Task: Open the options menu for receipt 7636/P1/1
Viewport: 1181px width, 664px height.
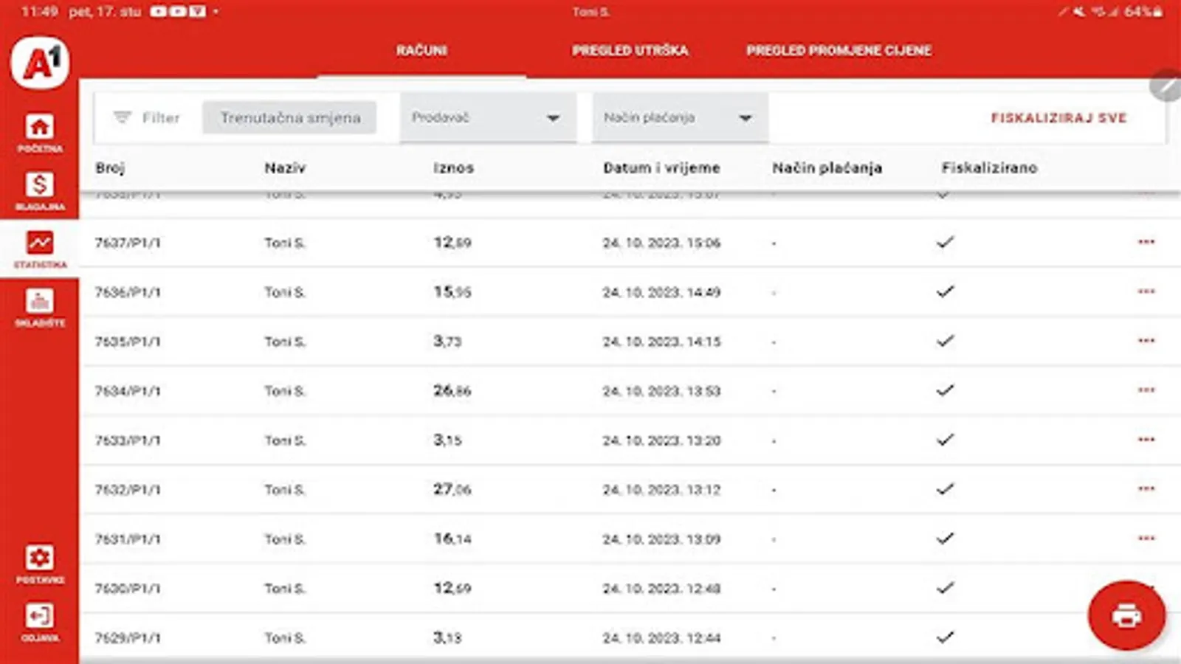Action: coord(1146,291)
